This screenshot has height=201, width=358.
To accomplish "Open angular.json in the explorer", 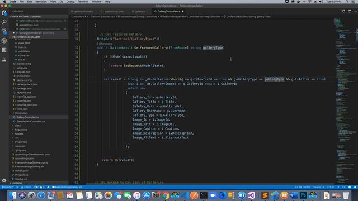I will pos(23,72).
